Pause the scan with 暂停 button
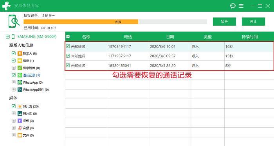 [224, 21]
